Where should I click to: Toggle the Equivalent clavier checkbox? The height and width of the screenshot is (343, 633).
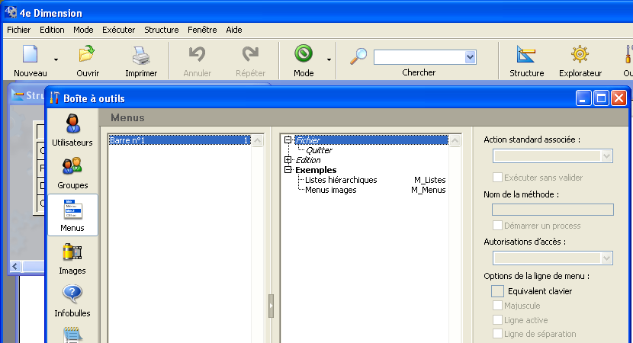[498, 291]
